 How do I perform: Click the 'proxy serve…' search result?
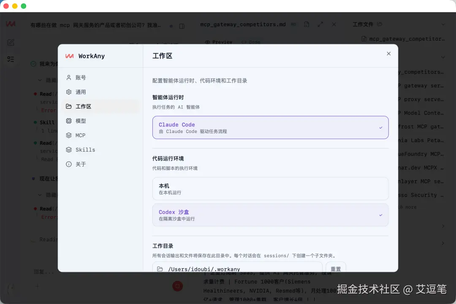(x=421, y=99)
